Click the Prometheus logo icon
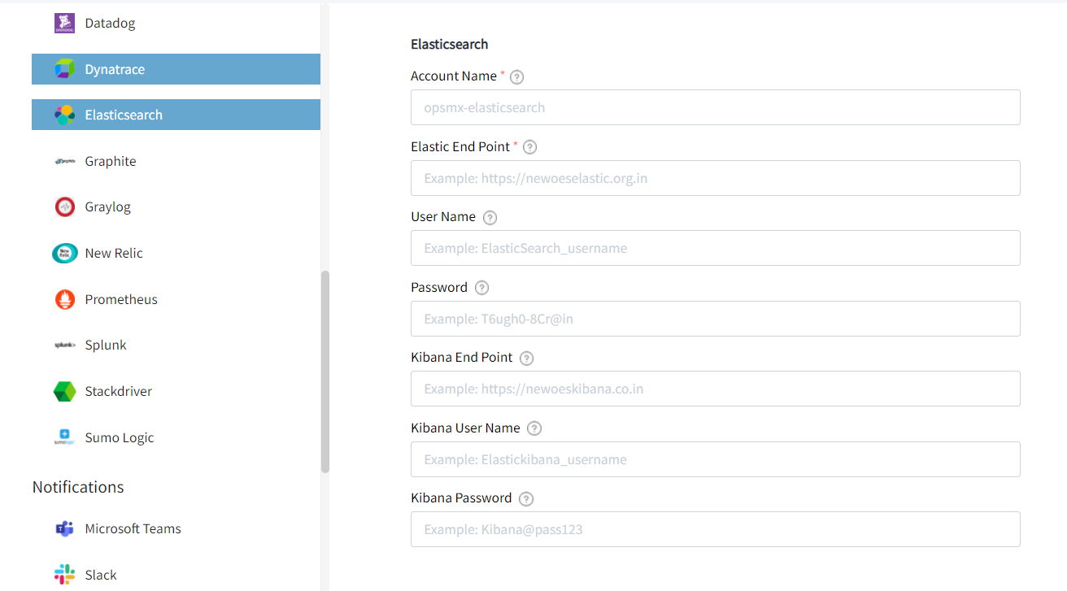This screenshot has width=1067, height=591. point(64,298)
